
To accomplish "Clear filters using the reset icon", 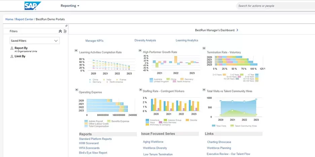I will (x=65, y=31).
